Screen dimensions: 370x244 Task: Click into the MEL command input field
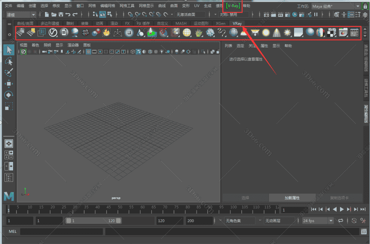click(61, 232)
